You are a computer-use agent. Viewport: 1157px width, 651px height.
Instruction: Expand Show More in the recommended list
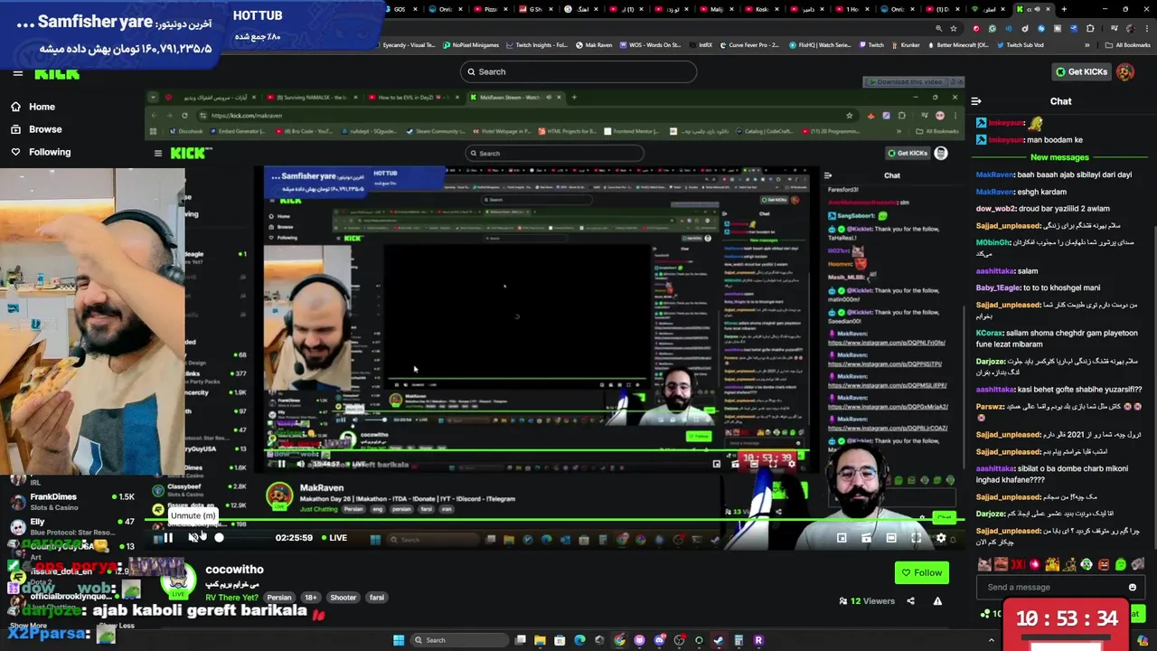[28, 626]
